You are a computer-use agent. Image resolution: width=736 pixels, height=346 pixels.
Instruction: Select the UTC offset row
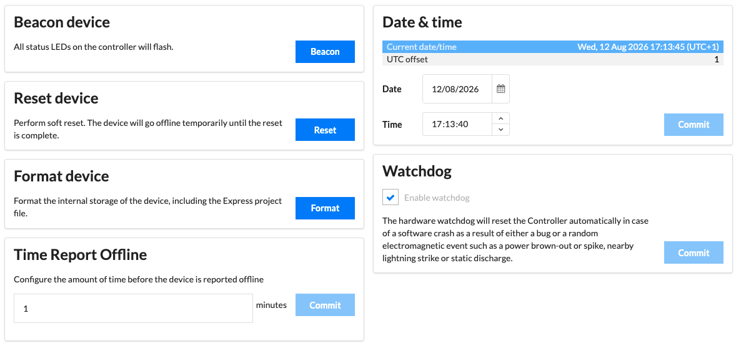point(552,59)
